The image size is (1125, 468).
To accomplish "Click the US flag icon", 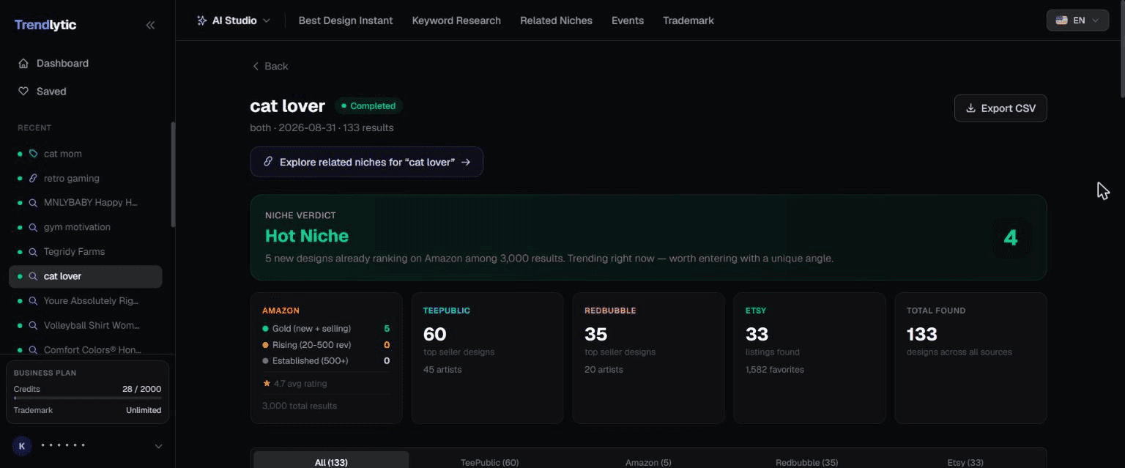I will (x=1061, y=21).
